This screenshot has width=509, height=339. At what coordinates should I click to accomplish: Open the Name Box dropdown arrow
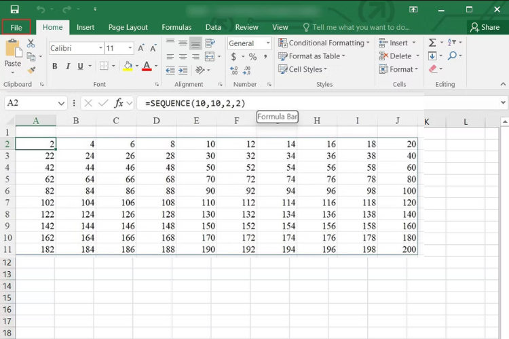(x=61, y=104)
